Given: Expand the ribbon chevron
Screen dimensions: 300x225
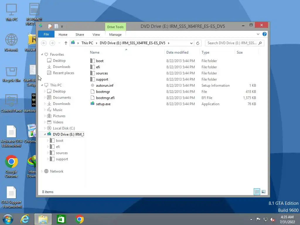Looking at the screenshot, I should (258, 34).
